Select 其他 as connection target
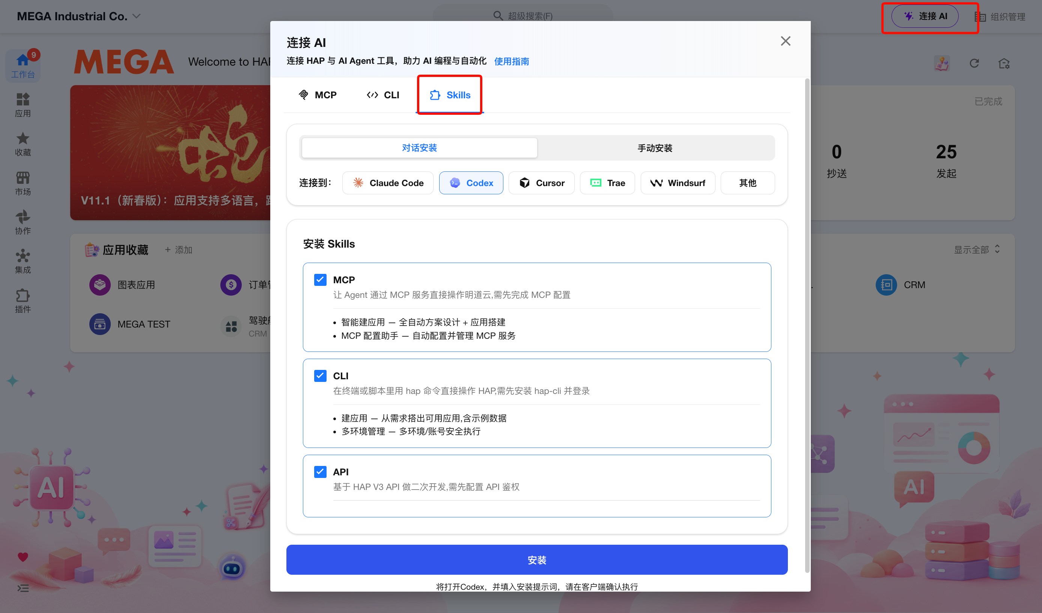 [x=748, y=183]
